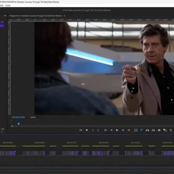Open the zoom level 'Adatta' dropdown
The width and height of the screenshot is (174, 174).
pyautogui.click(x=36, y=117)
